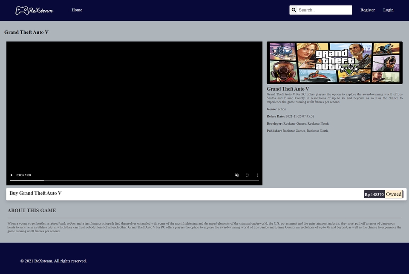Screen dimensions: 409x274
Task: Play the game trailer video
Action: pos(12,175)
